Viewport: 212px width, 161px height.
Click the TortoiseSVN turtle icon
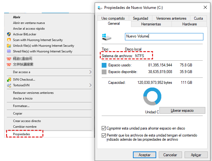[x=9, y=85]
